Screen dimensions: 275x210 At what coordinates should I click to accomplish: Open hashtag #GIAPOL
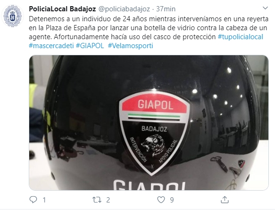(x=90, y=46)
